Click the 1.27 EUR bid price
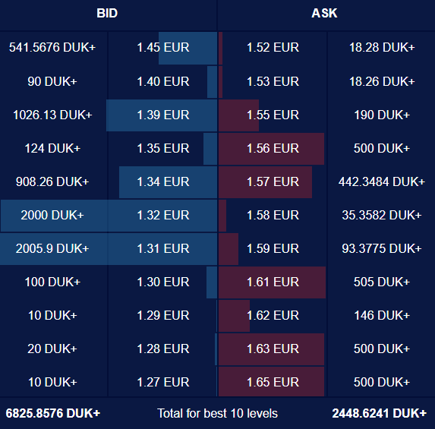Image resolution: width=435 pixels, height=429 pixels. coord(163,382)
